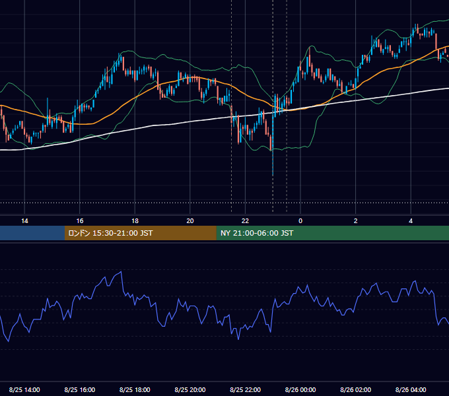Screen dimensions: 449x396
Task: Click hour label 22 on price chart axis
Action: [245, 221]
